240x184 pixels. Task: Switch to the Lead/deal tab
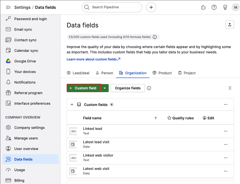click(x=78, y=73)
